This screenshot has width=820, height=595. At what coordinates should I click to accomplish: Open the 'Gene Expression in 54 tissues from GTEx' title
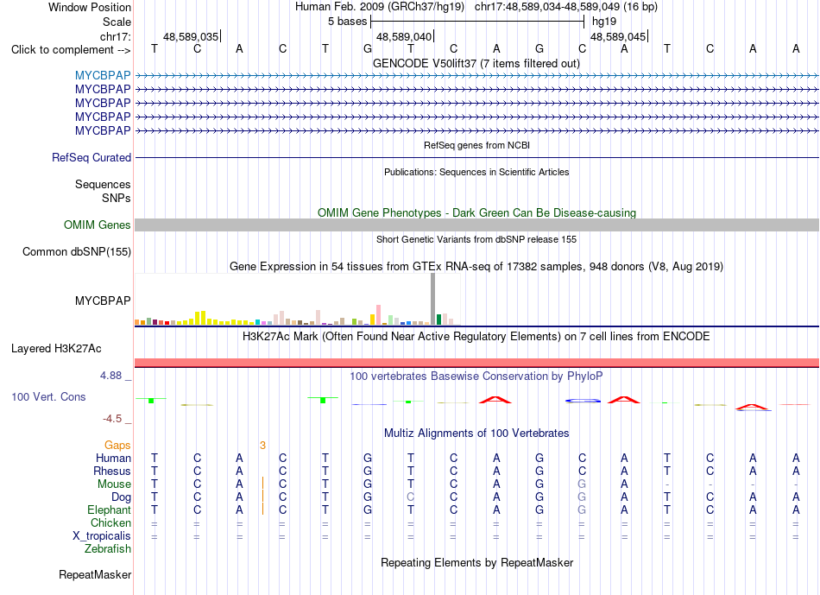coord(476,266)
